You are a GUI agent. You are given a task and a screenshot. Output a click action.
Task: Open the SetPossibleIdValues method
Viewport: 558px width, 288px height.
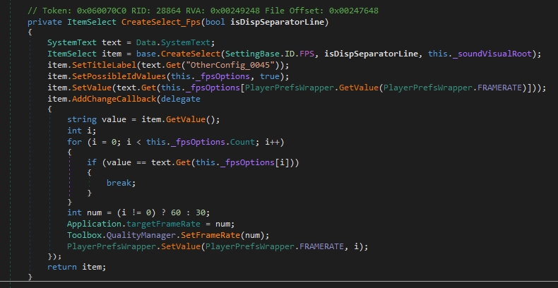coord(119,76)
